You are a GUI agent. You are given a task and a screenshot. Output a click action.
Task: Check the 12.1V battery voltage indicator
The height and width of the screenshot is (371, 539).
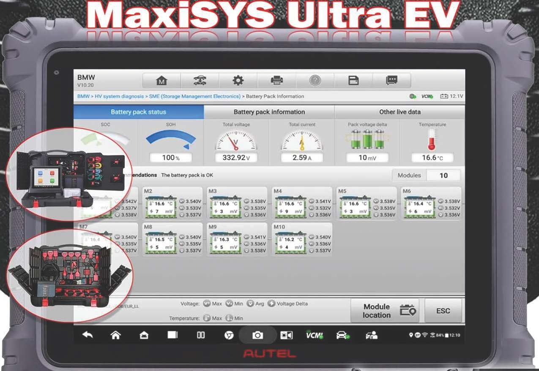451,96
